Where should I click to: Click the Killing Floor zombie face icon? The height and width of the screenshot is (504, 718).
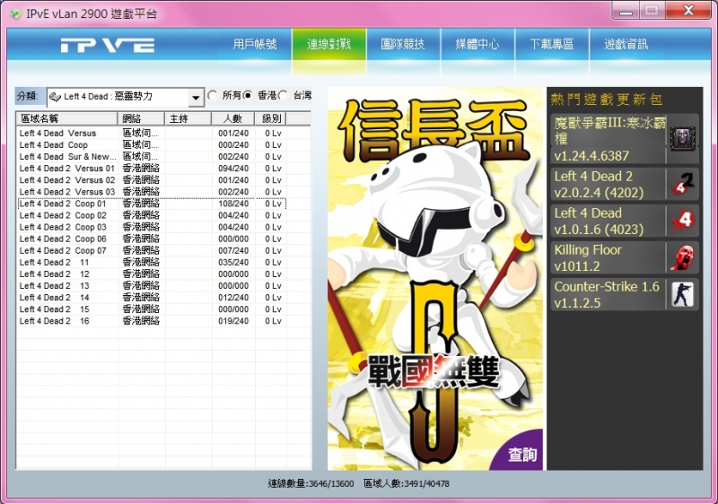(x=682, y=257)
